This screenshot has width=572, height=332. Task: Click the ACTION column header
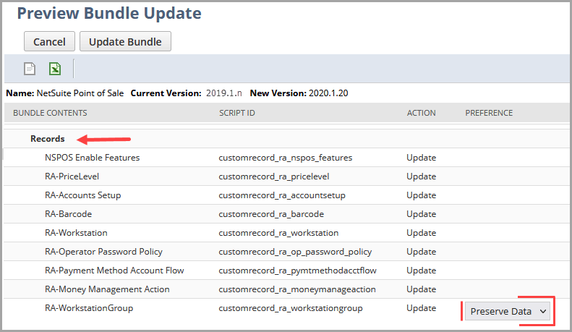(x=421, y=113)
